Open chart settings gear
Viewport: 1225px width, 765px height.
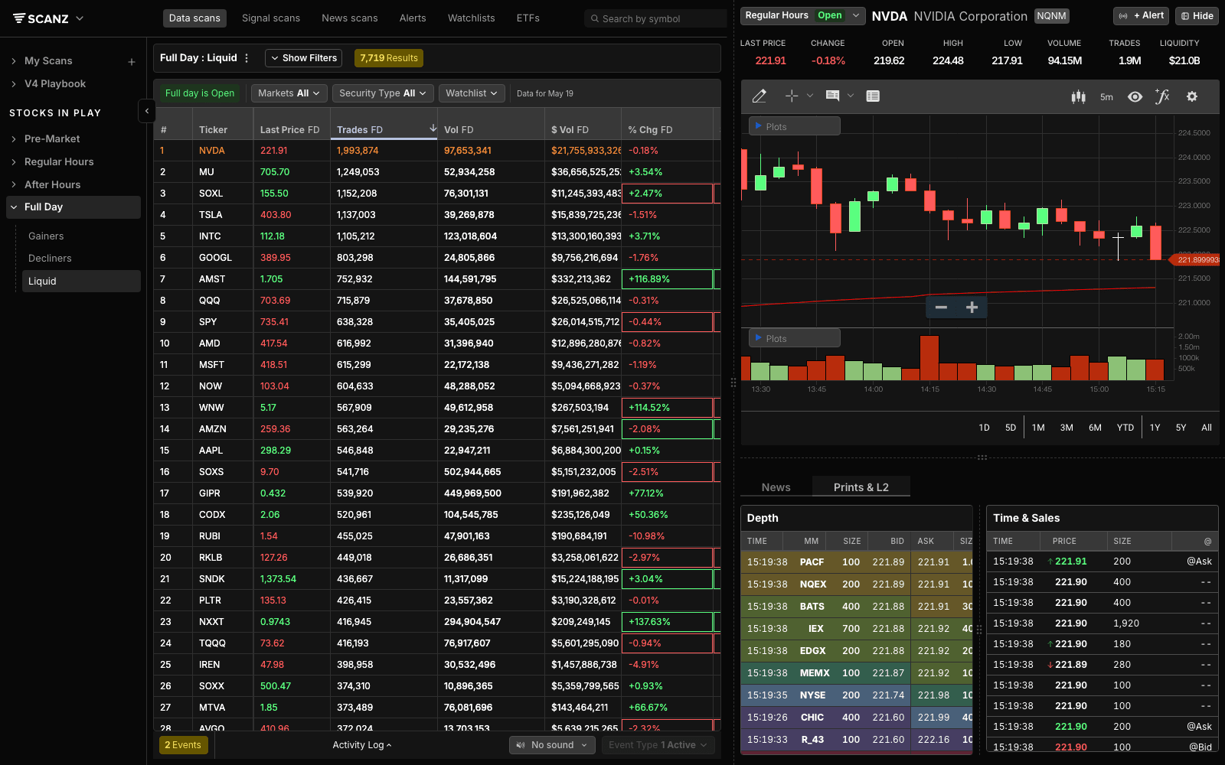[1192, 96]
